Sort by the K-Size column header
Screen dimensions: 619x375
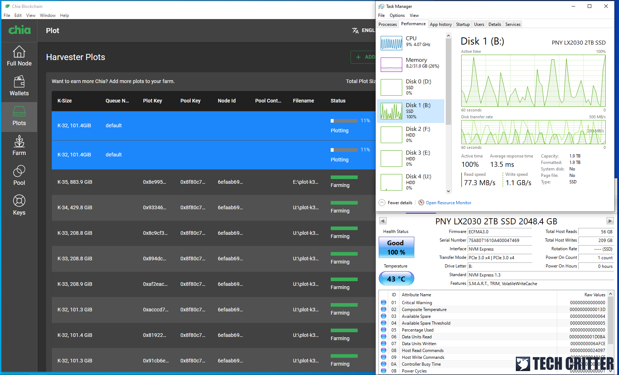[x=65, y=101]
